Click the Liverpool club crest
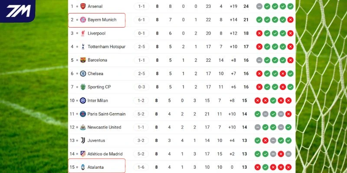The height and width of the screenshot is (173, 347). point(83,33)
